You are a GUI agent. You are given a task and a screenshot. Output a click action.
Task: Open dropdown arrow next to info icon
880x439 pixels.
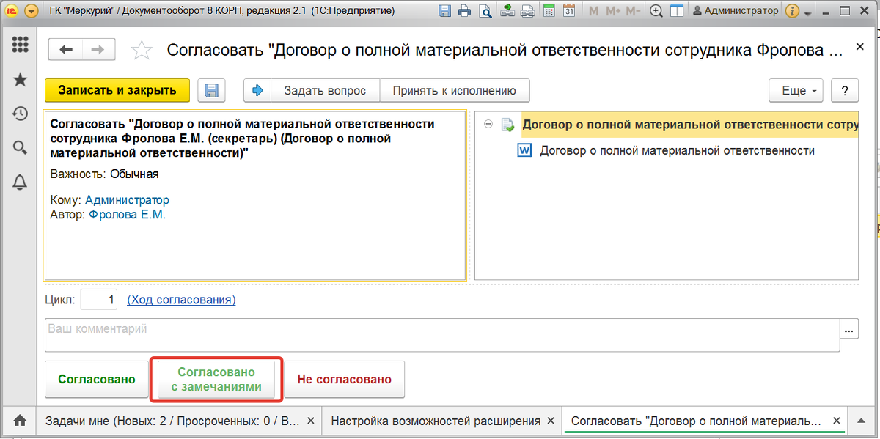[808, 13]
